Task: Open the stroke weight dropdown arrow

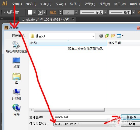Action: pyautogui.click(x=76, y=12)
